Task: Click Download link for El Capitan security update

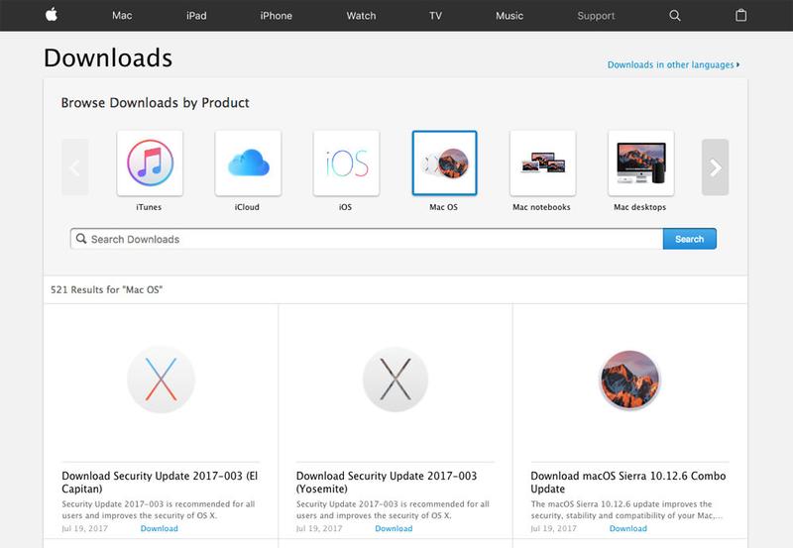Action: [x=159, y=528]
